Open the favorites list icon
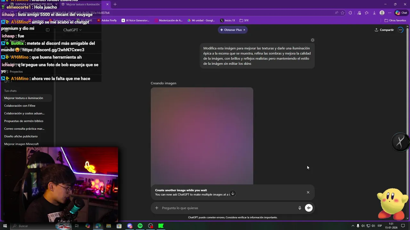This screenshot has width=410, height=230. tap(367, 13)
